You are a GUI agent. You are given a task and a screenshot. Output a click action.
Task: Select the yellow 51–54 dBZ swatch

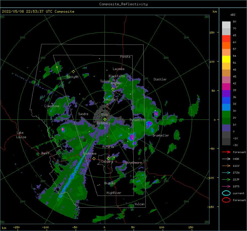coord(226,59)
